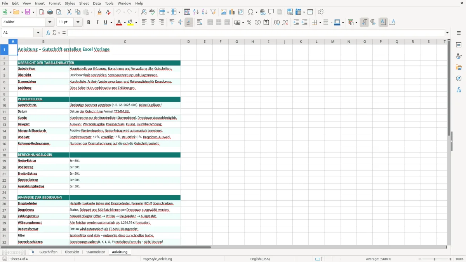Toggle Align Bottom vertical alignment
This screenshot has width=466, height=262.
coord(189,23)
